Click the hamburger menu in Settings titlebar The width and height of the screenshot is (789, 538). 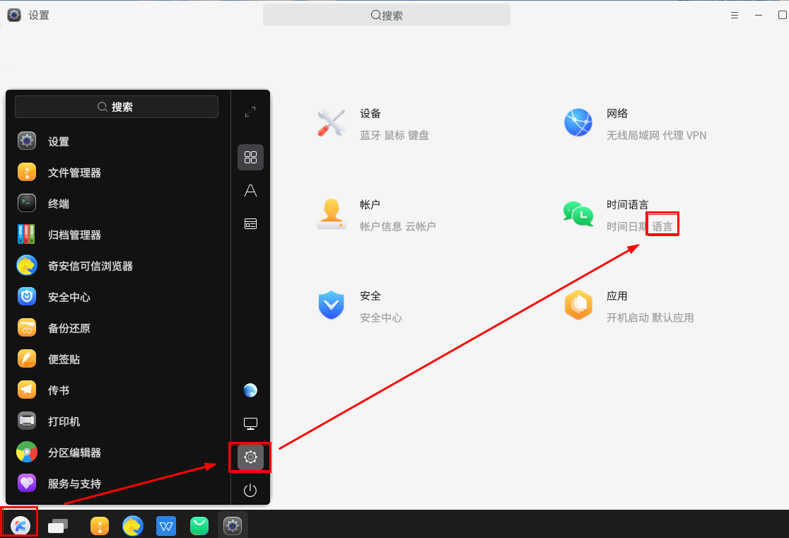point(735,14)
